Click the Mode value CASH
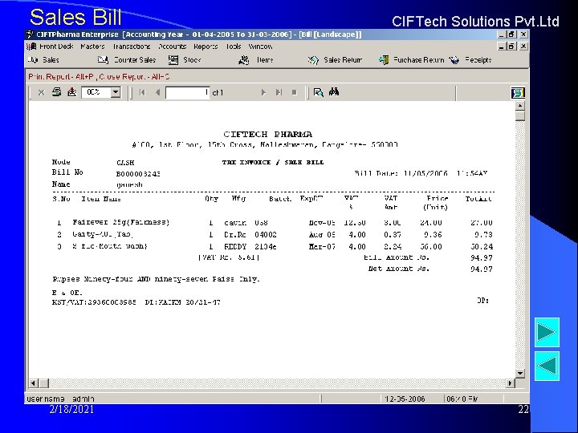 125,163
